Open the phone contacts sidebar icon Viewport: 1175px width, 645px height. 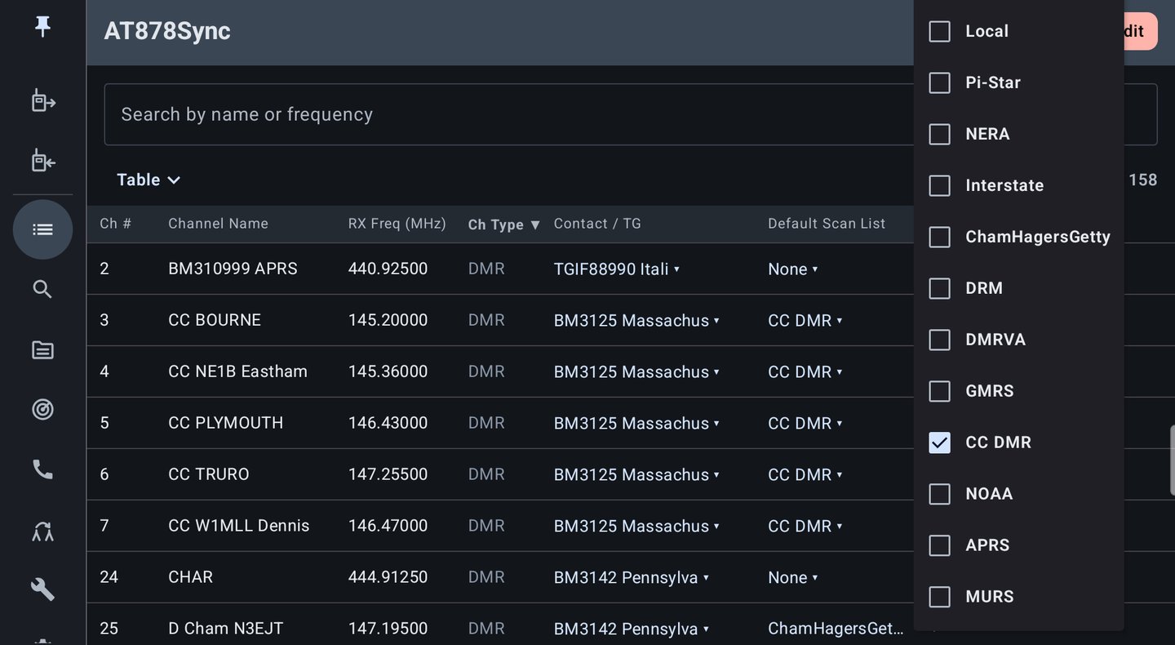coord(42,469)
